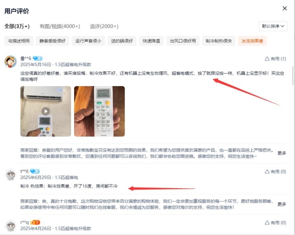Screen dimensions: 295x235
Task: Expand the second merchant reply with 更多
Action: (282, 204)
